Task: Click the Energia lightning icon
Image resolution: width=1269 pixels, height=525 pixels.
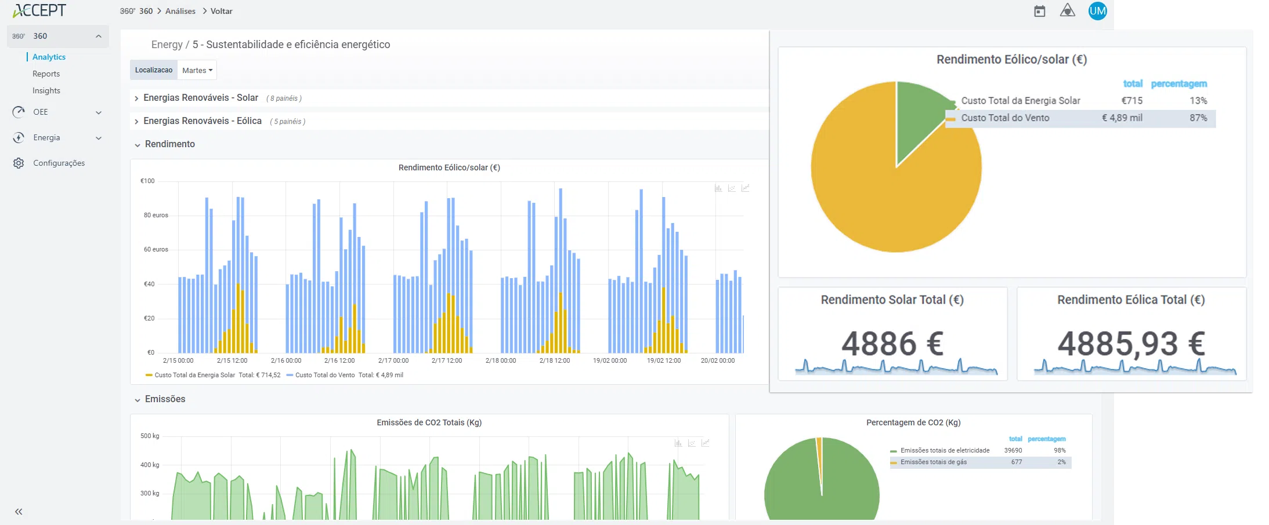Action: 19,137
